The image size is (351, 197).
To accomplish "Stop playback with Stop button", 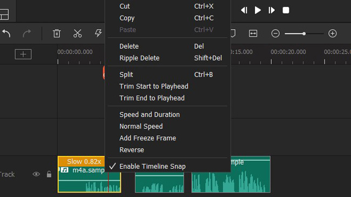I will point(286,10).
